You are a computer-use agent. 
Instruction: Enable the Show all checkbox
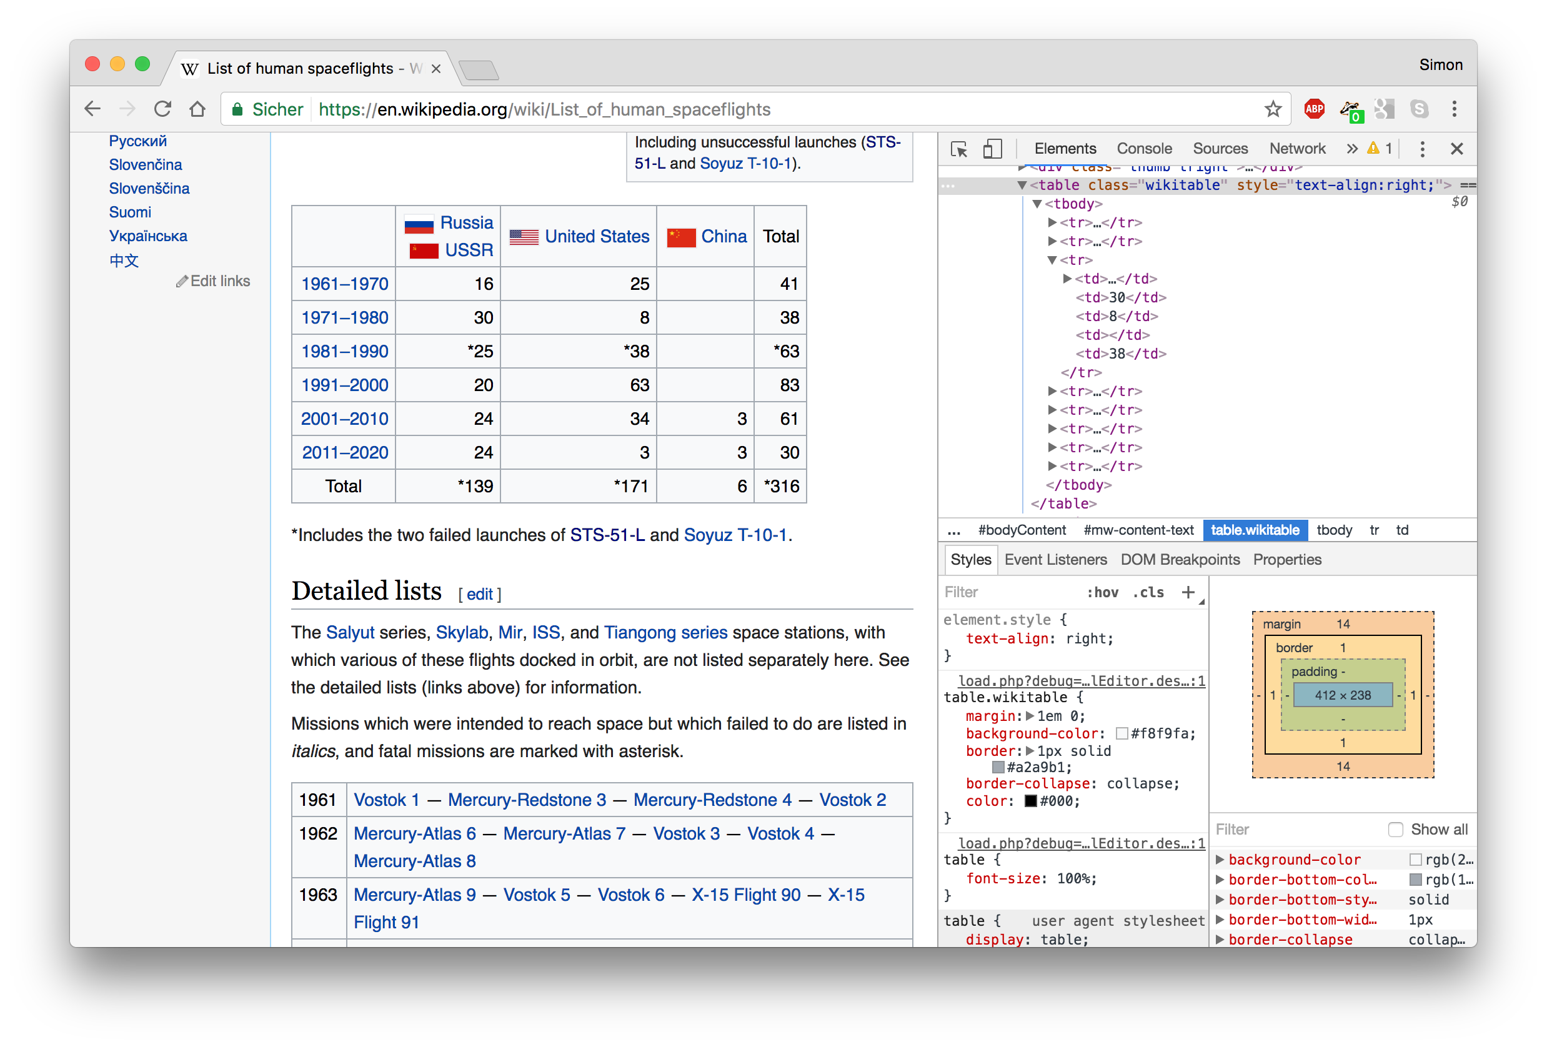(1395, 830)
